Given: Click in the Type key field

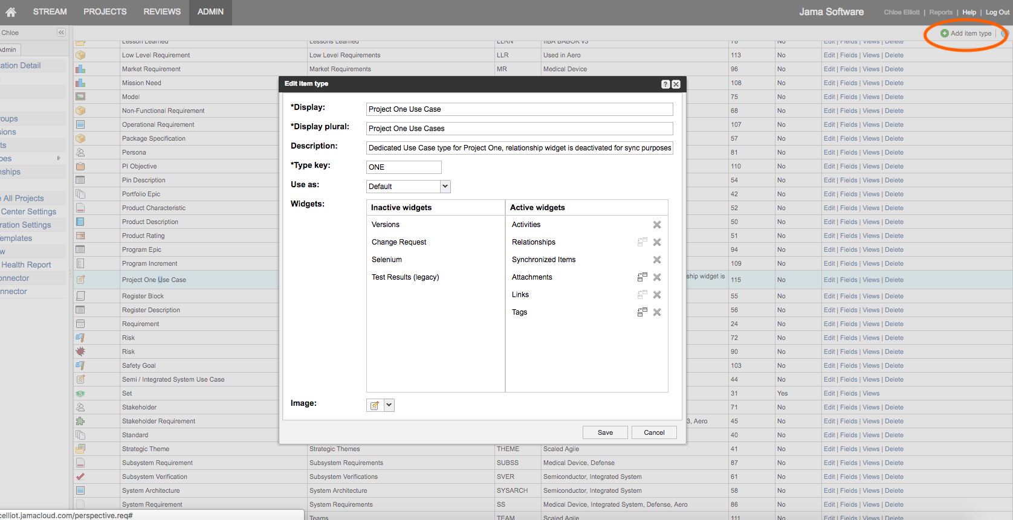Looking at the screenshot, I should (x=404, y=167).
